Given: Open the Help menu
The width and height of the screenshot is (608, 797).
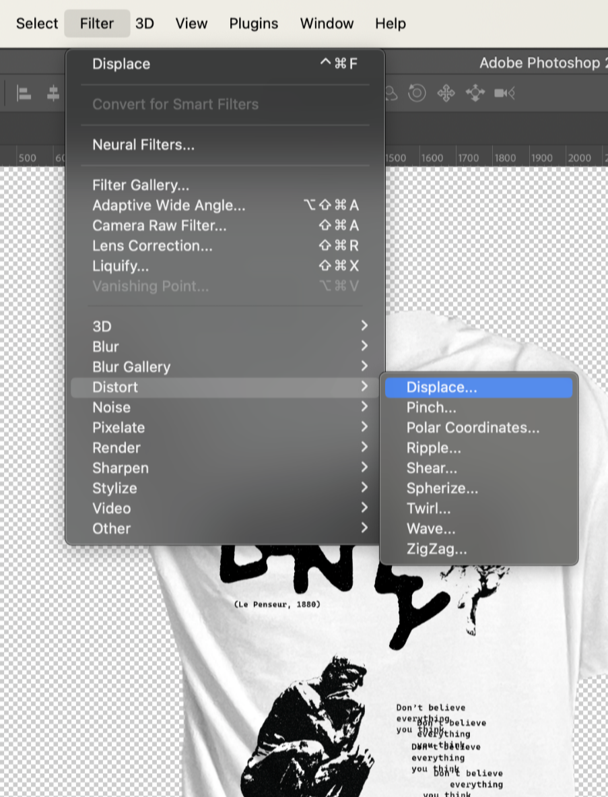Looking at the screenshot, I should [x=391, y=24].
